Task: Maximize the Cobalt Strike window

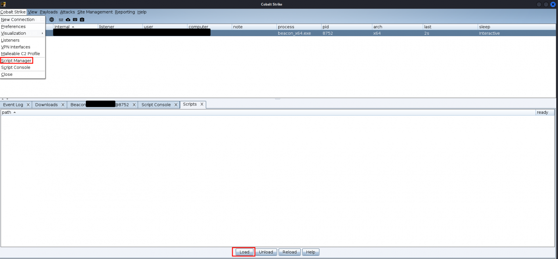Action: click(546, 4)
